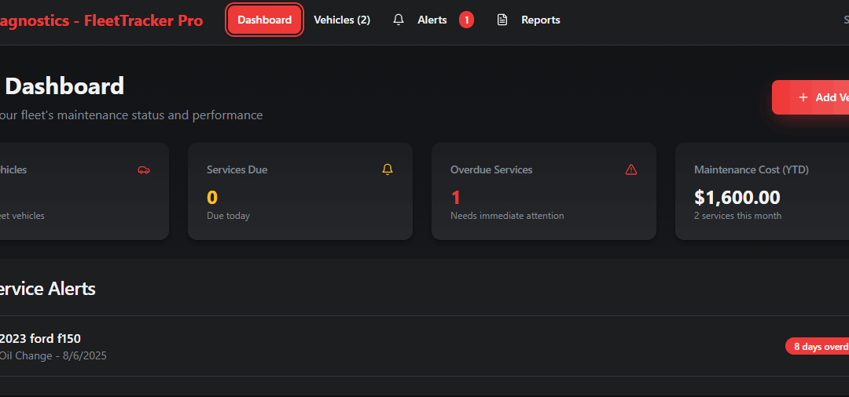Click the 8 days overdue badge
Screen dimensions: 849x397
tap(818, 347)
